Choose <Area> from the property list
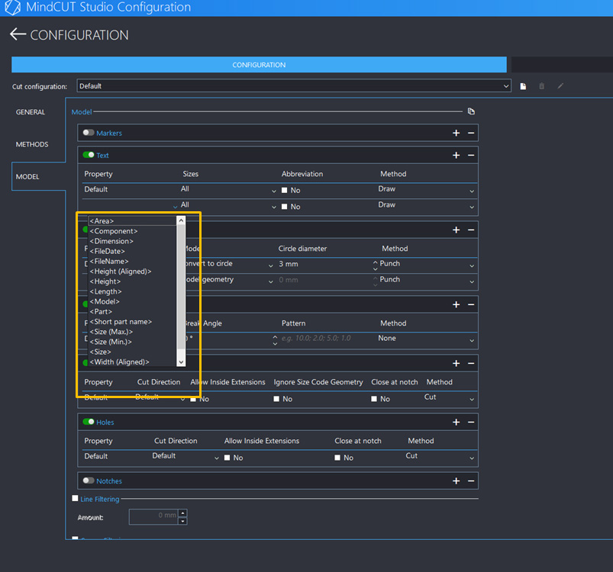Image resolution: width=613 pixels, height=572 pixels. point(133,221)
